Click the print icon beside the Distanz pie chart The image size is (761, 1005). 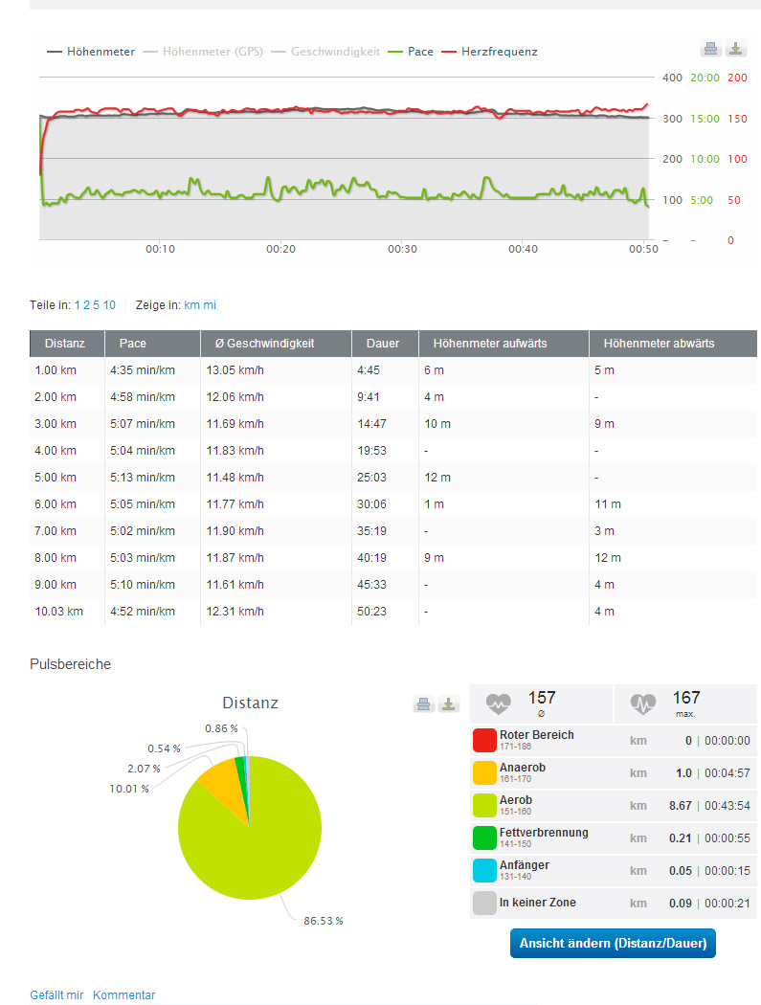click(424, 703)
